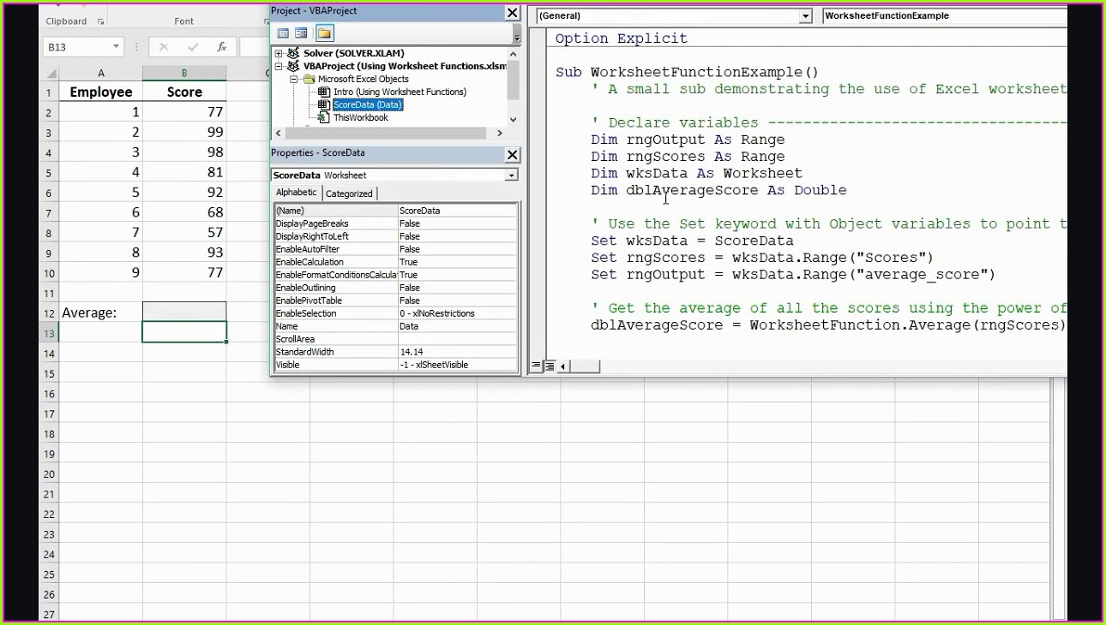Click Sub WorksheetFunctionExample() code line

coord(687,72)
